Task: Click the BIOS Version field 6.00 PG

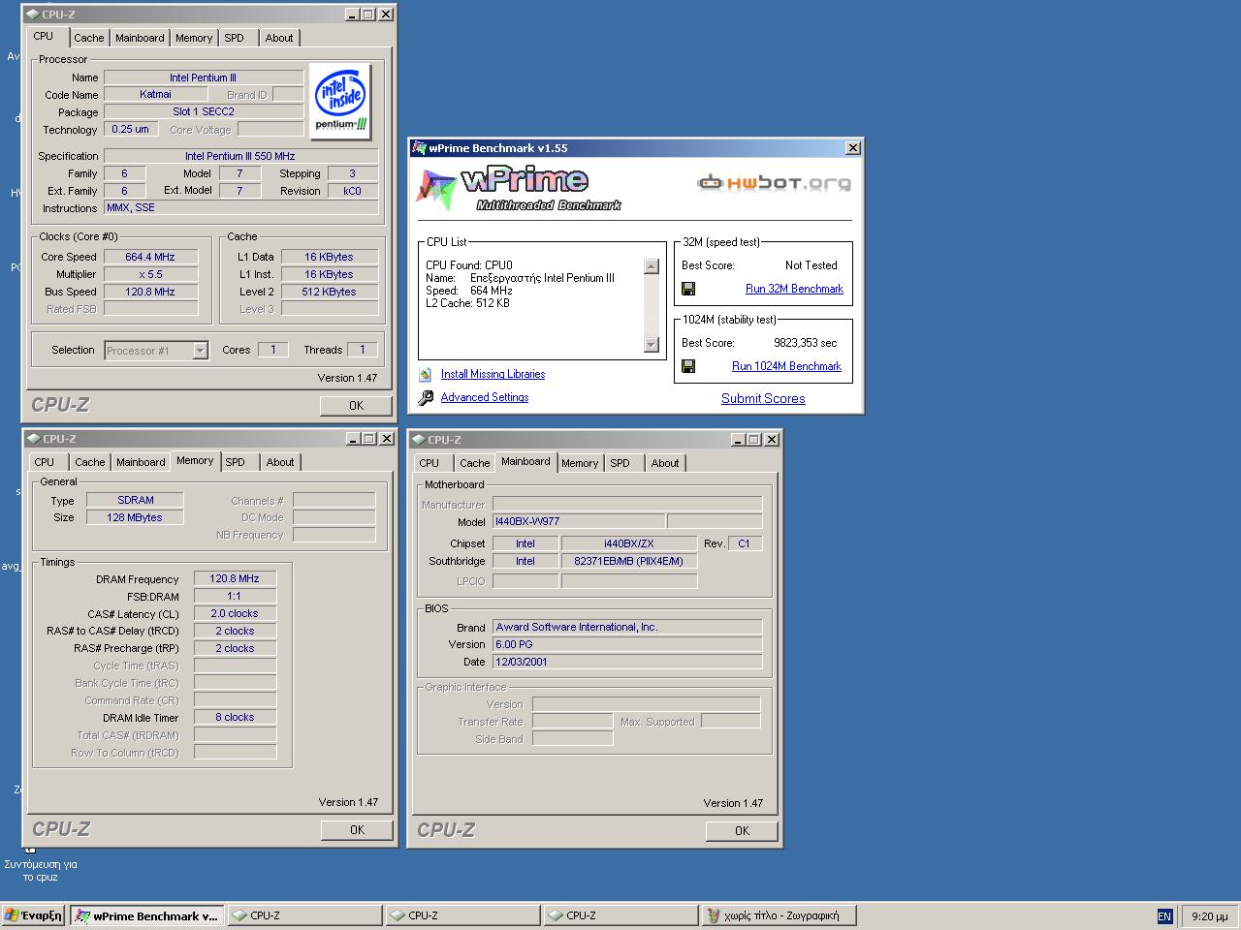Action: point(627,644)
